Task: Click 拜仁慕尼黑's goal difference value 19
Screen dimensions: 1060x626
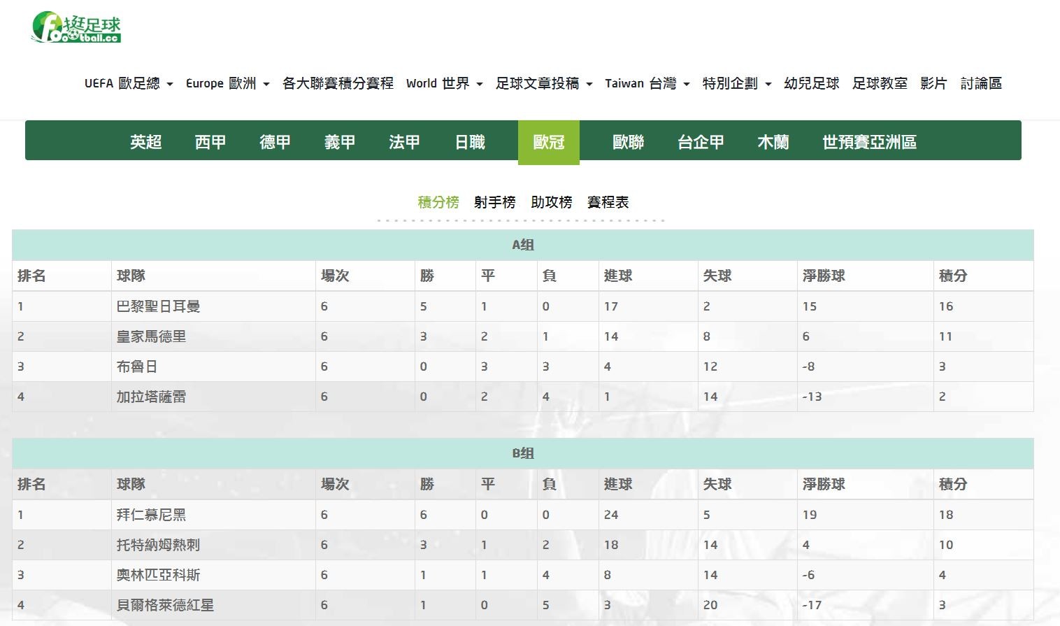Action: point(810,515)
